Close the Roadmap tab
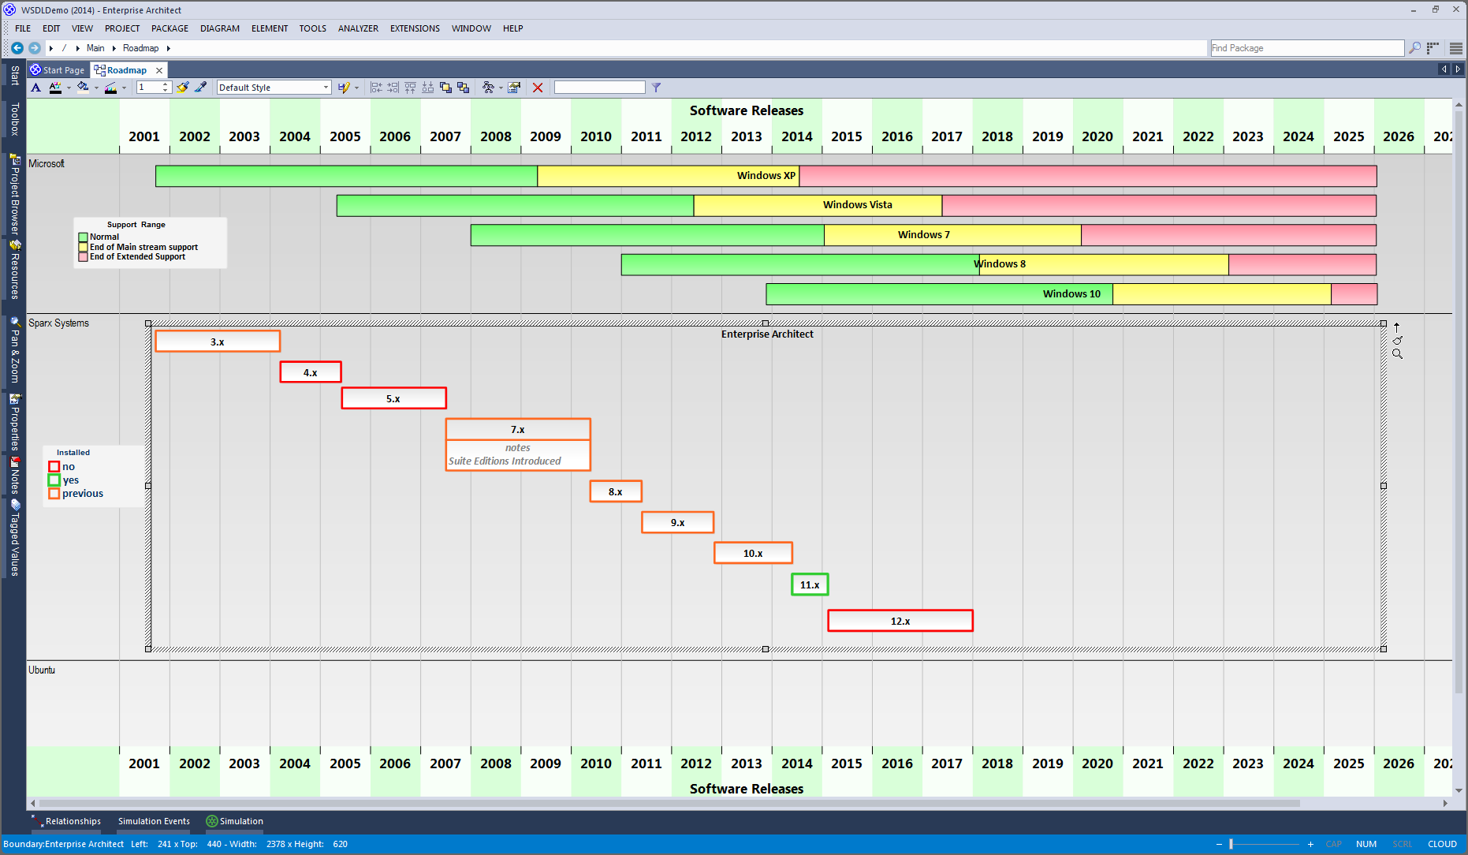 (159, 70)
